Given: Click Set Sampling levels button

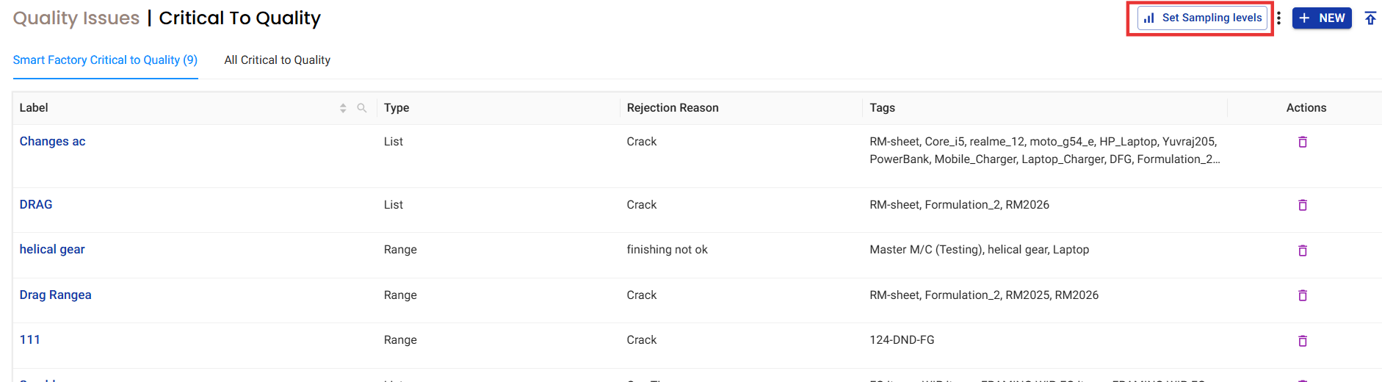Looking at the screenshot, I should tap(1202, 18).
